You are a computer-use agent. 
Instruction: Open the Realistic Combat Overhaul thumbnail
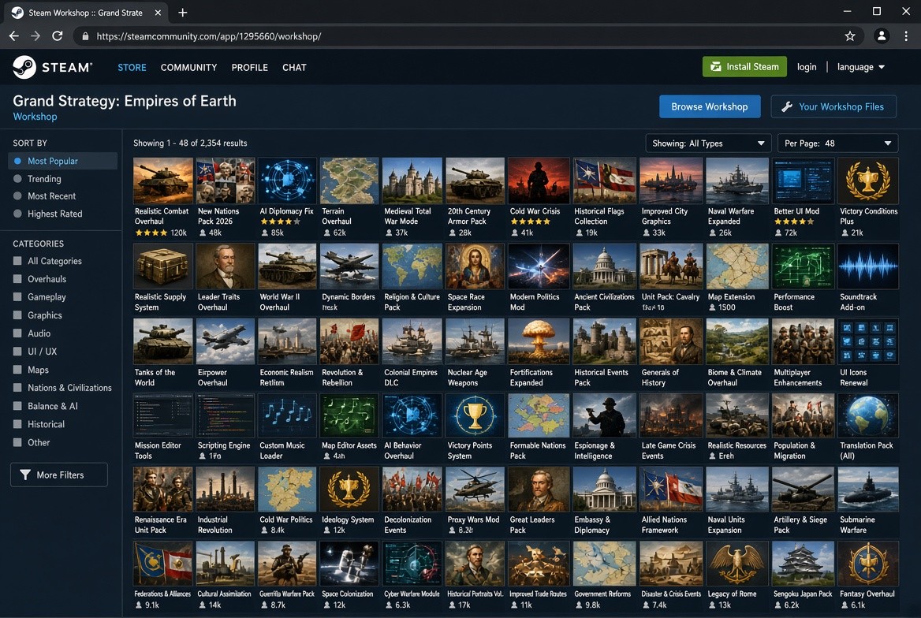click(162, 181)
